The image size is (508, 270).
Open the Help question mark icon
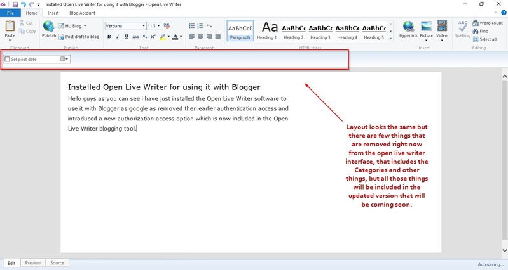click(504, 13)
